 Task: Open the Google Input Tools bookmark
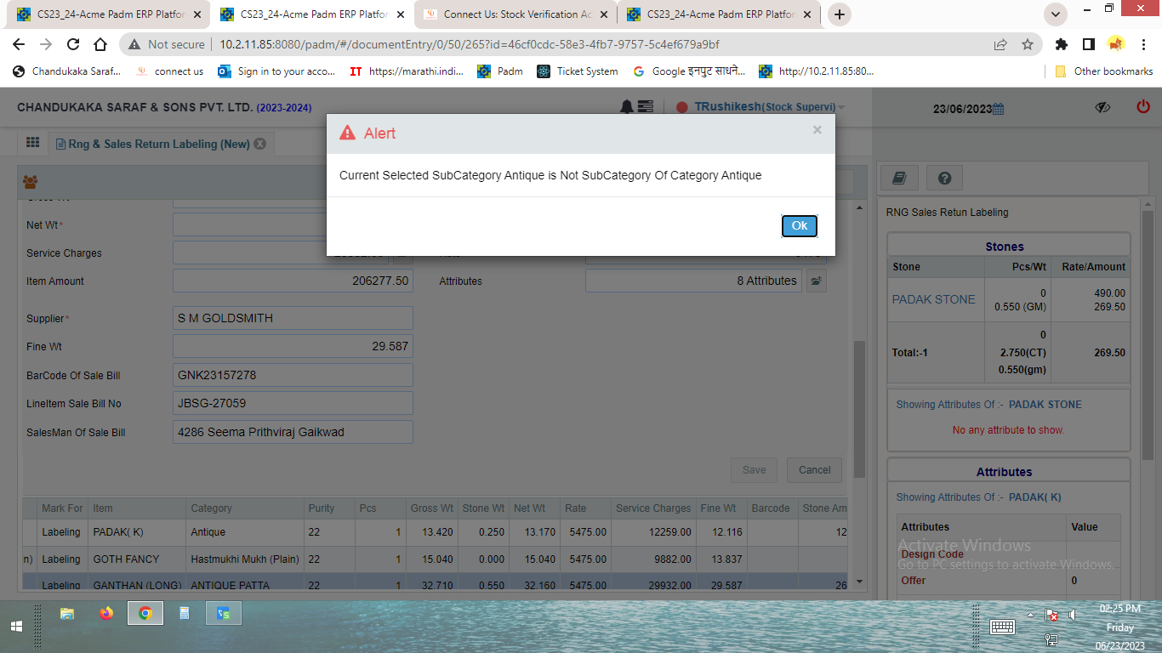click(690, 71)
